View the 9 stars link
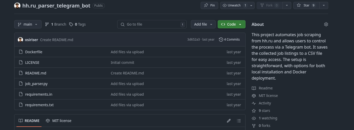This screenshot has width=354, height=130. pyautogui.click(x=264, y=111)
